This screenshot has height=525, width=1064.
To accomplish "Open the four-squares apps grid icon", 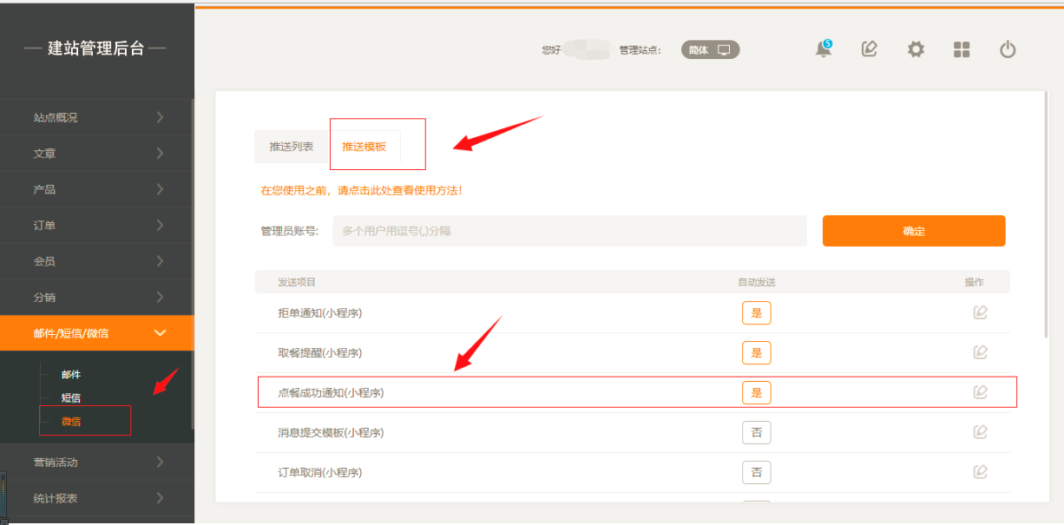I will (x=962, y=49).
